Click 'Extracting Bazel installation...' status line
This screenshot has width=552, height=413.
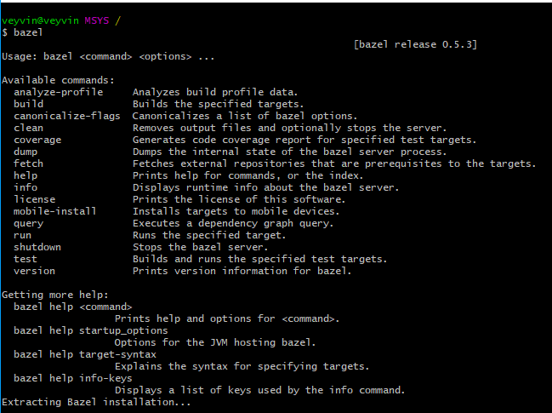(96, 402)
